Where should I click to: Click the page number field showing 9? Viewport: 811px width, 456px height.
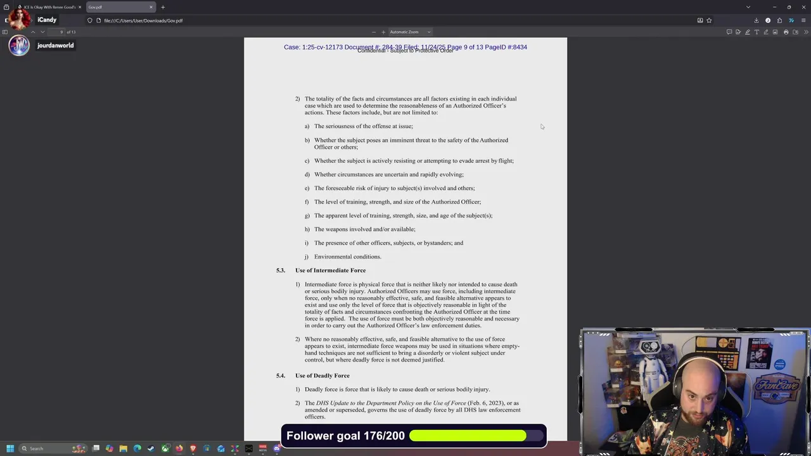(x=57, y=32)
